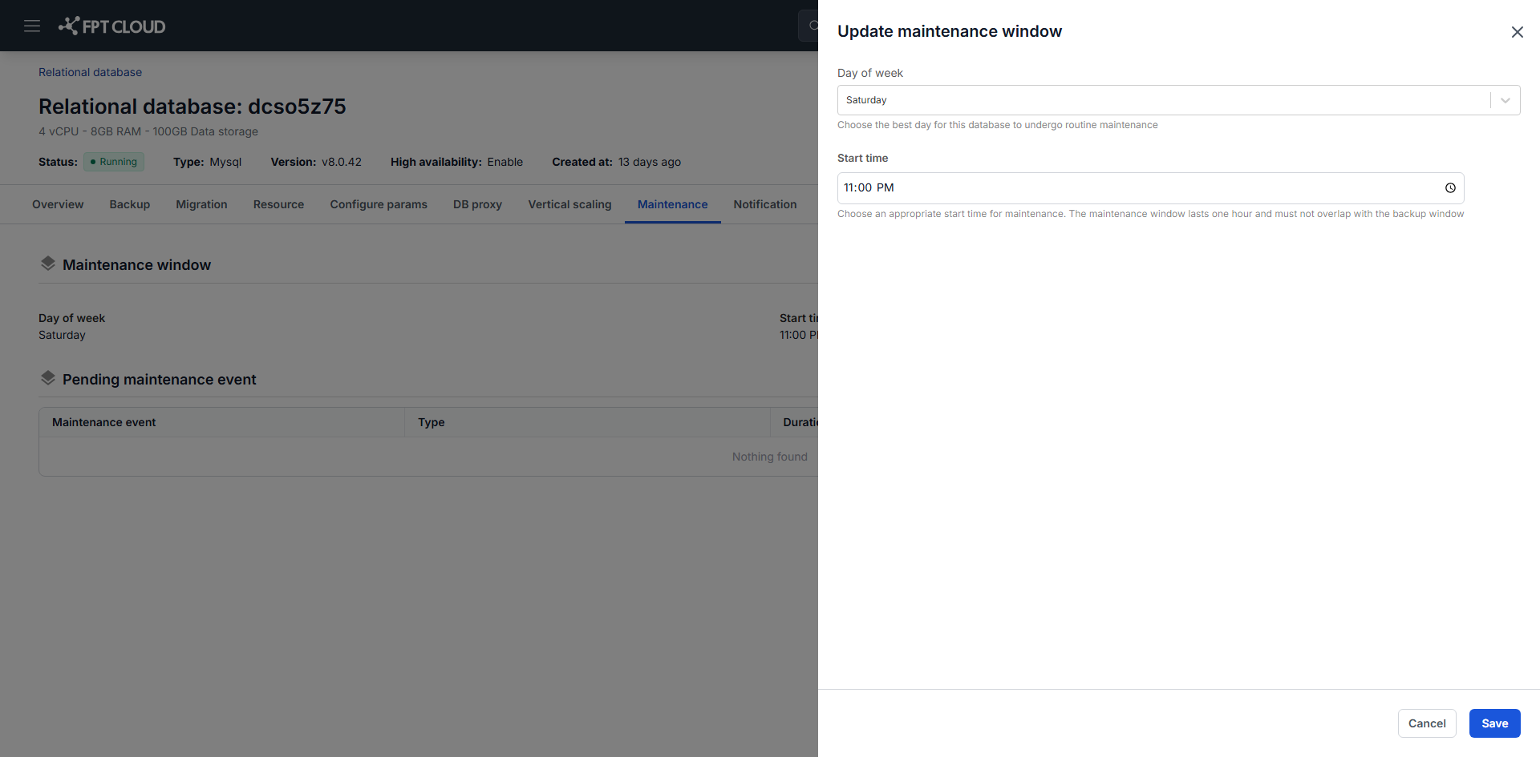This screenshot has width=1540, height=757.
Task: Open the hamburger navigation menu
Action: [32, 26]
